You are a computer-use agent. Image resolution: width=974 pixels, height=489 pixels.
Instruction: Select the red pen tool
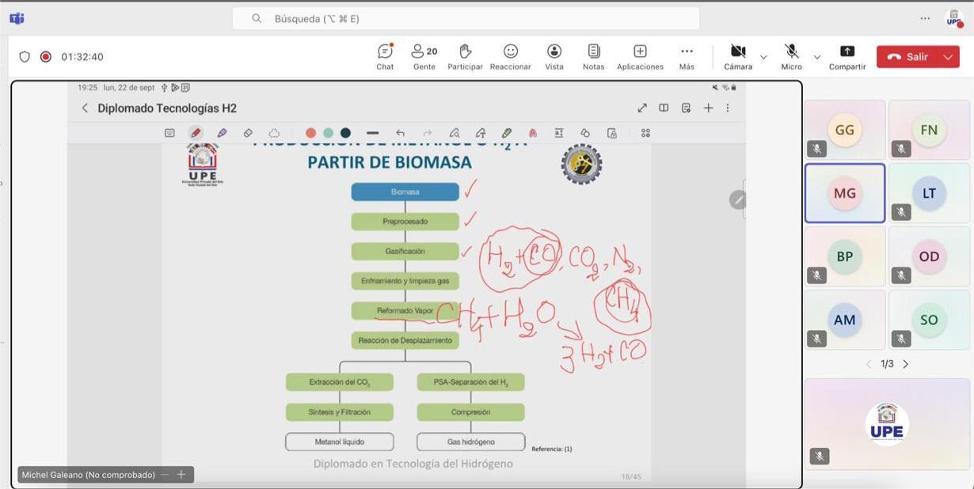tap(195, 132)
